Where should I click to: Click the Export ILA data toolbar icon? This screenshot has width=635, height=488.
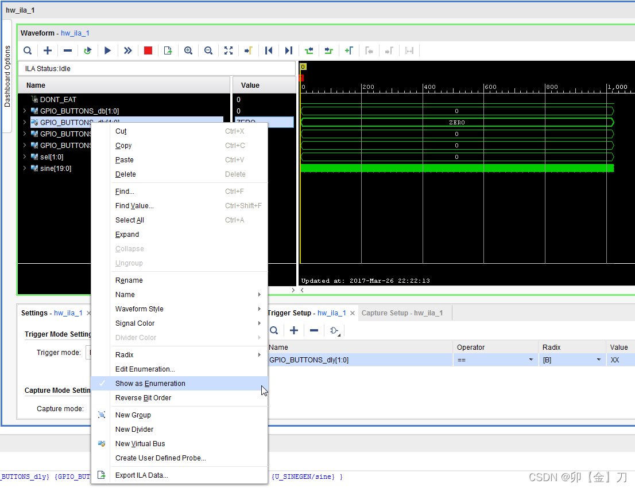coord(168,50)
